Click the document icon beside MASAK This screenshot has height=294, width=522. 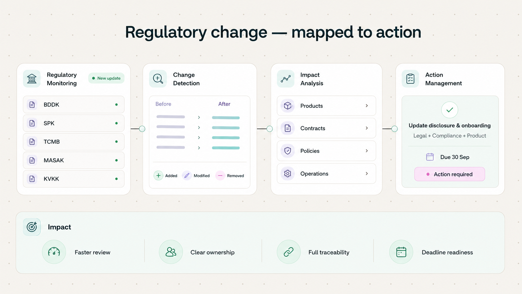pos(32,160)
